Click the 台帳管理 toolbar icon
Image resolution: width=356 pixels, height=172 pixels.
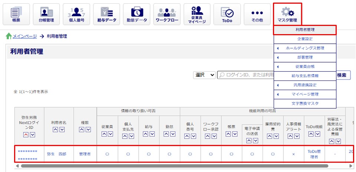[46, 14]
